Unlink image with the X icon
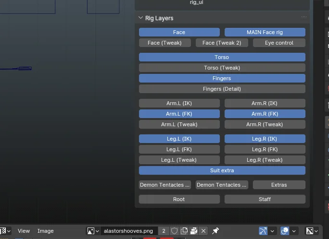This screenshot has width=329, height=239. (x=203, y=231)
